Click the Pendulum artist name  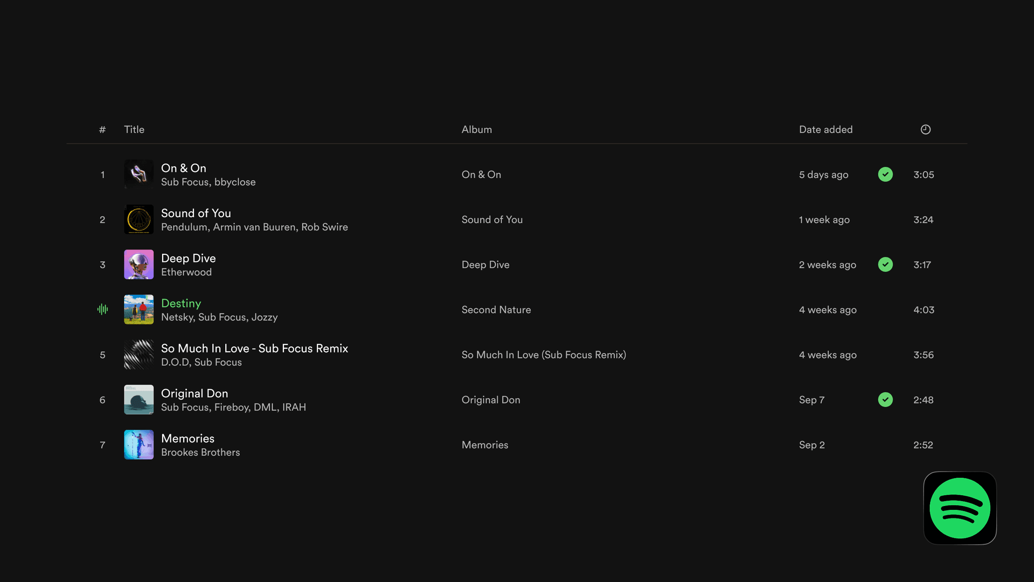click(184, 227)
